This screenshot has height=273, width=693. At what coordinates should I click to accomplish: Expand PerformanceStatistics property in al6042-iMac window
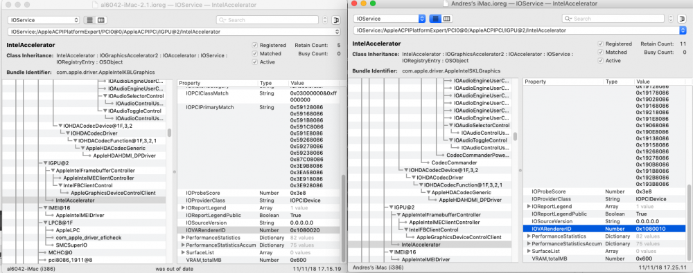point(182,237)
